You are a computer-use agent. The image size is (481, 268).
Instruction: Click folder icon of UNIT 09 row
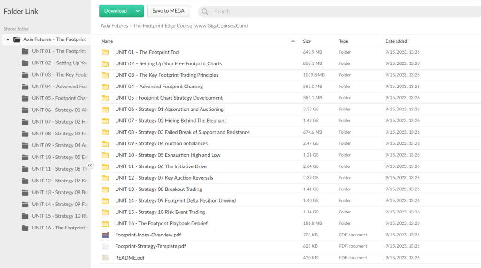tap(105, 144)
